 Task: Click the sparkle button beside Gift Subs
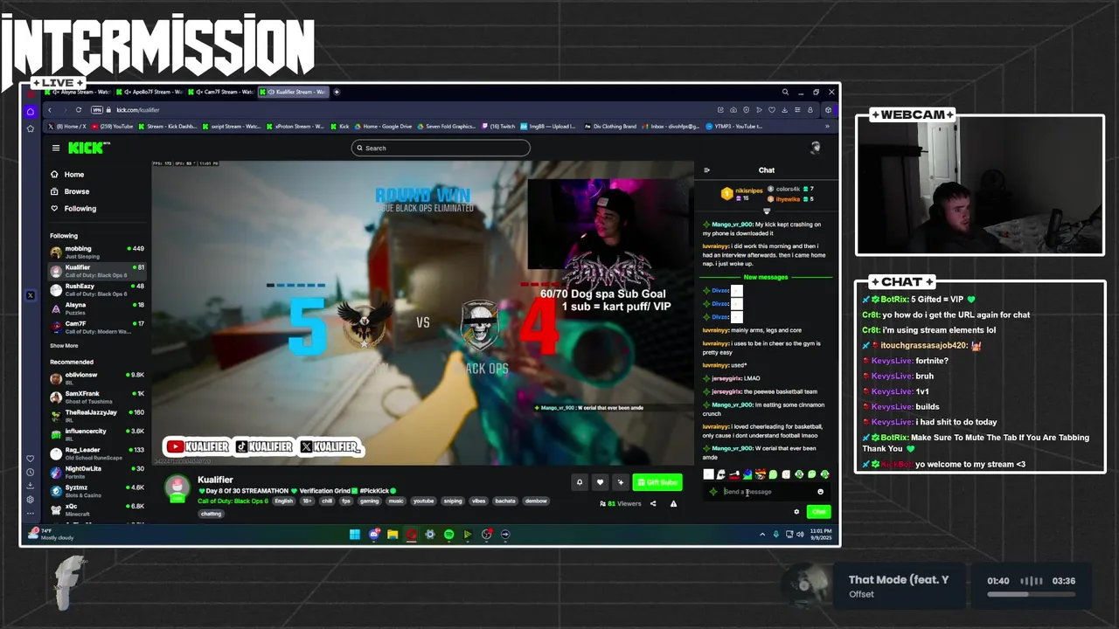(621, 482)
